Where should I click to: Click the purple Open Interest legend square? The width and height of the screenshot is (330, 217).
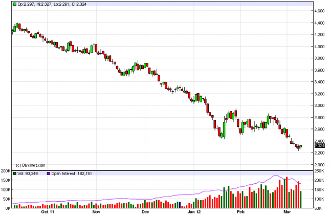[49, 173]
